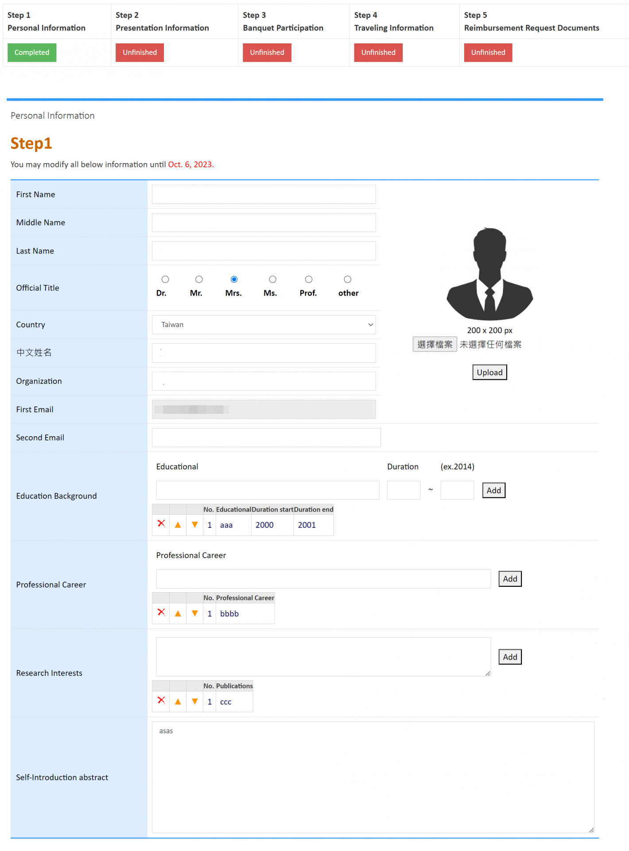Click the bbbb professional career cell
The height and width of the screenshot is (851, 629).
pos(245,613)
